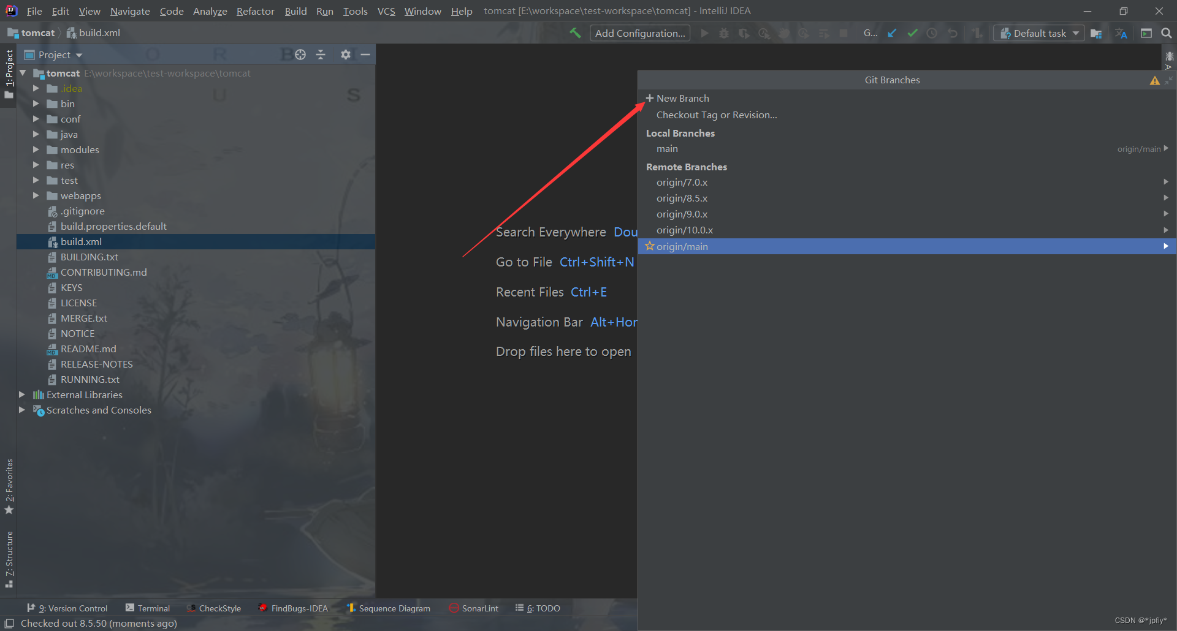This screenshot has width=1177, height=631.
Task: Click the build.xml breadcrumb in the navigation bar
Action: [93, 32]
